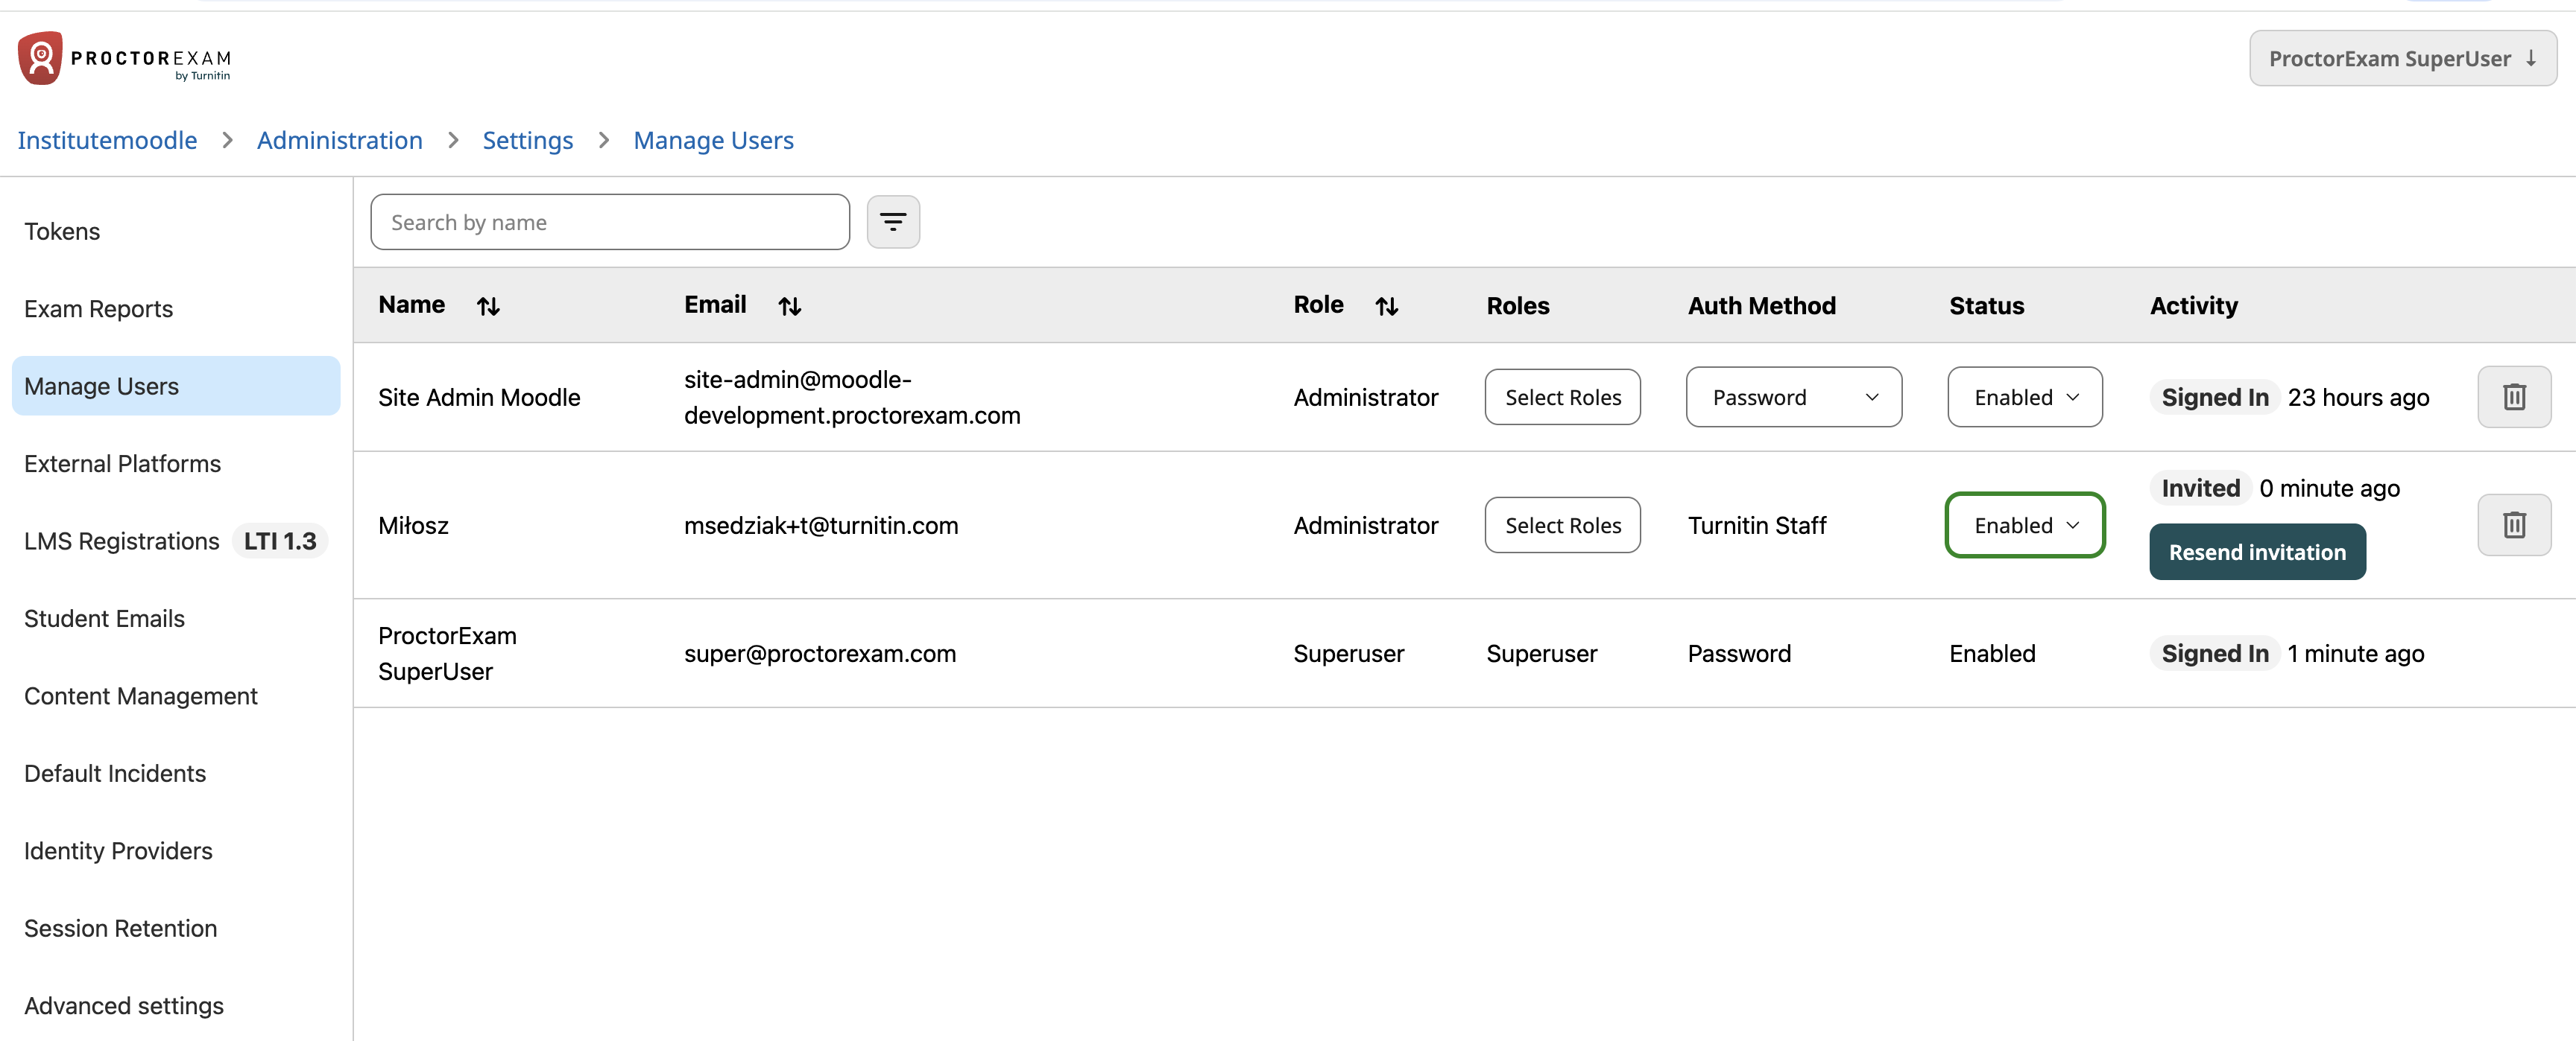Click the 23 hours ago timestamp
Viewport: 2576px width, 1041px height.
click(x=2358, y=398)
